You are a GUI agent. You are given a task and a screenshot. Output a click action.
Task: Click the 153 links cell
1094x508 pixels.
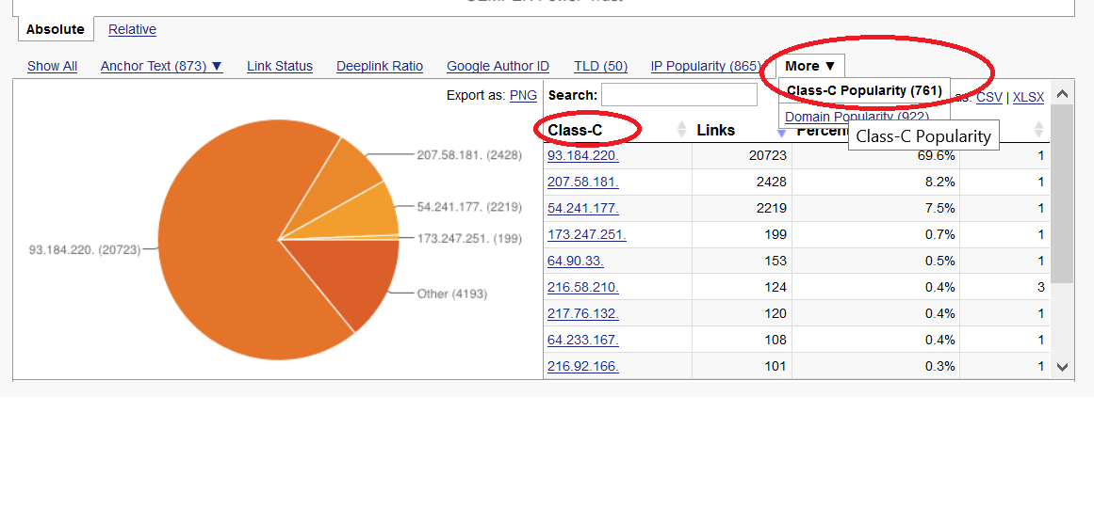pos(742,261)
